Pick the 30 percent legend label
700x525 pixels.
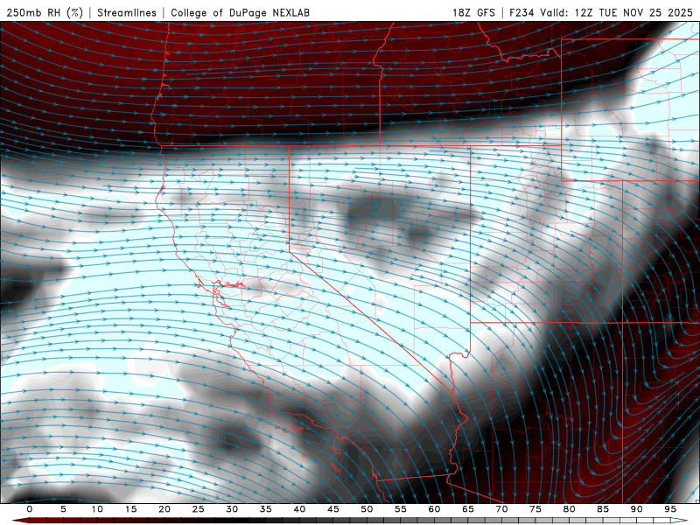(232, 509)
